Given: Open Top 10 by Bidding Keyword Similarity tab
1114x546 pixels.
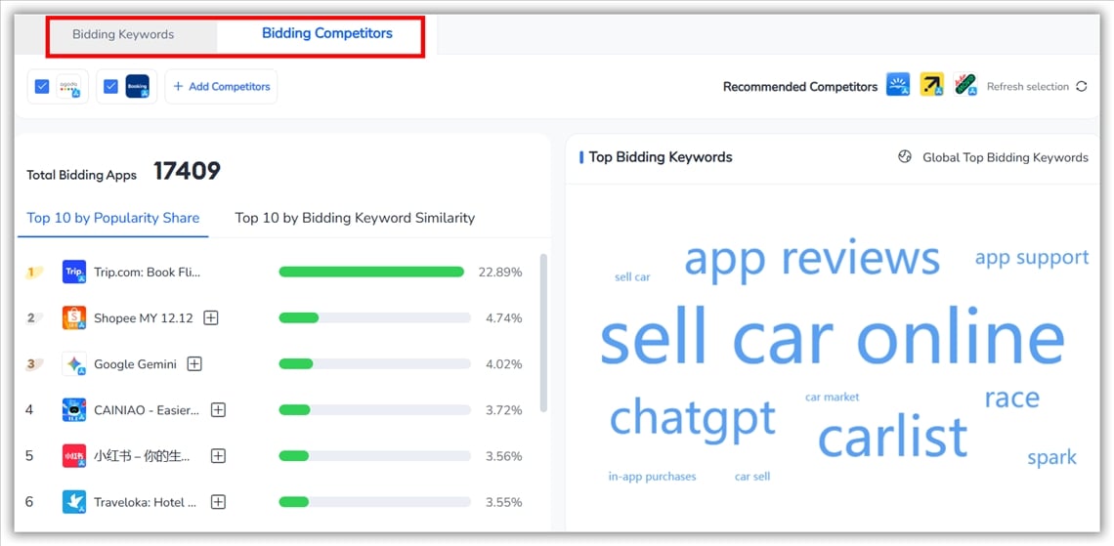Looking at the screenshot, I should click(x=355, y=218).
